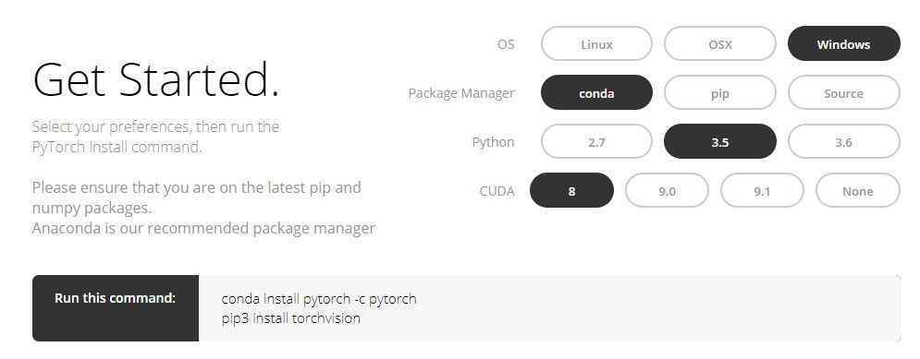The width and height of the screenshot is (920, 359).
Task: Click the Get Started heading
Action: pos(156,79)
